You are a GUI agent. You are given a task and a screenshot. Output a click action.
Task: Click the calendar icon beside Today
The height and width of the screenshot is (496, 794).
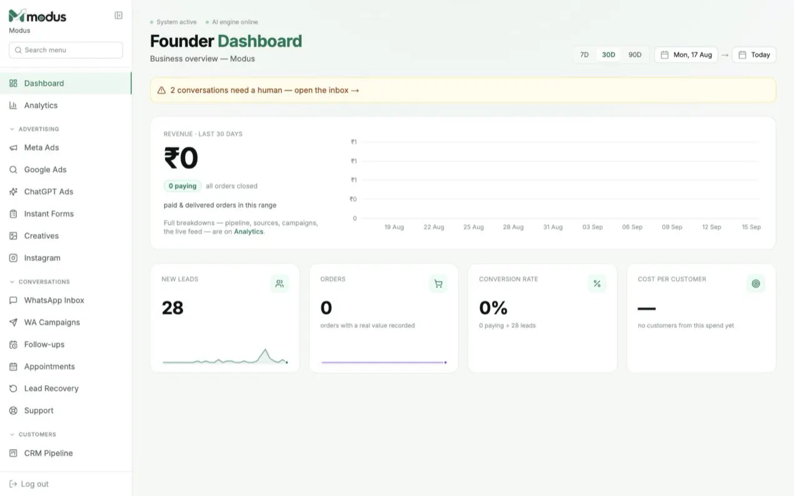tap(742, 55)
